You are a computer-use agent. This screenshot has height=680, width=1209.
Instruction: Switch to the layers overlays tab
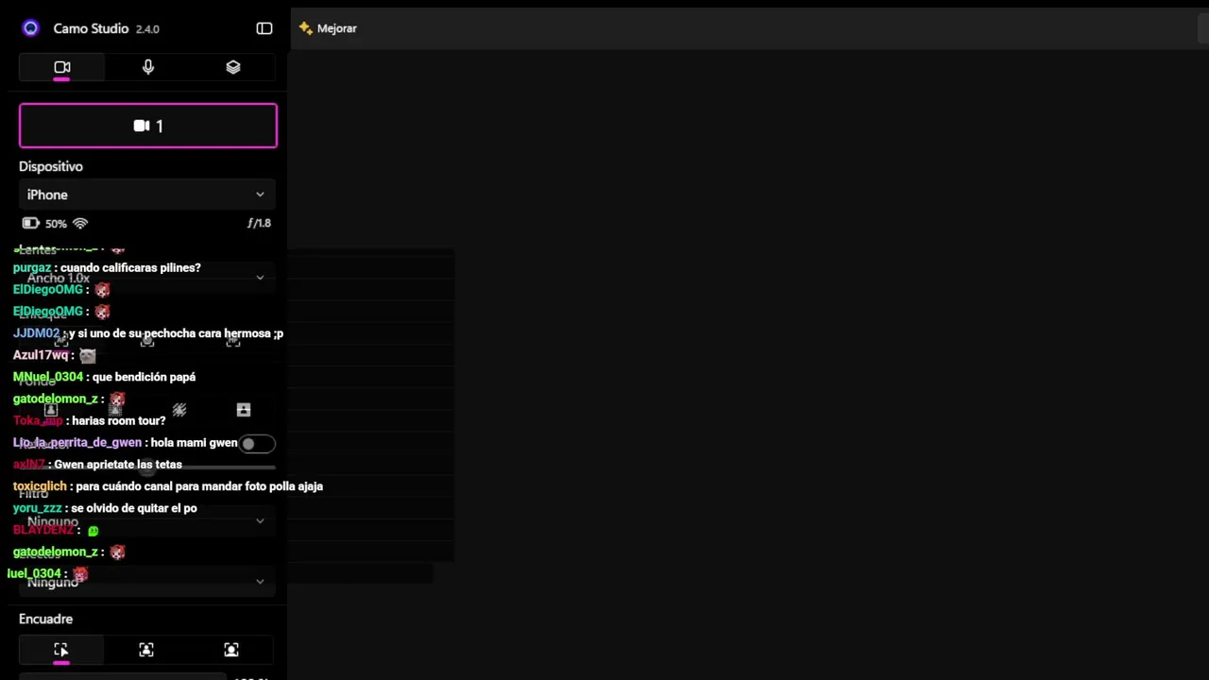point(233,67)
